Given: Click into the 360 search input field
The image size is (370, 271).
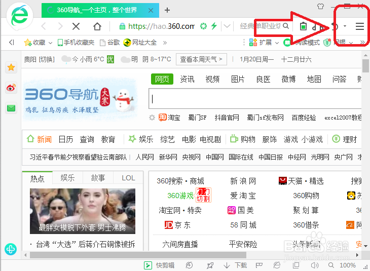Looking at the screenshot, I should (255, 99).
